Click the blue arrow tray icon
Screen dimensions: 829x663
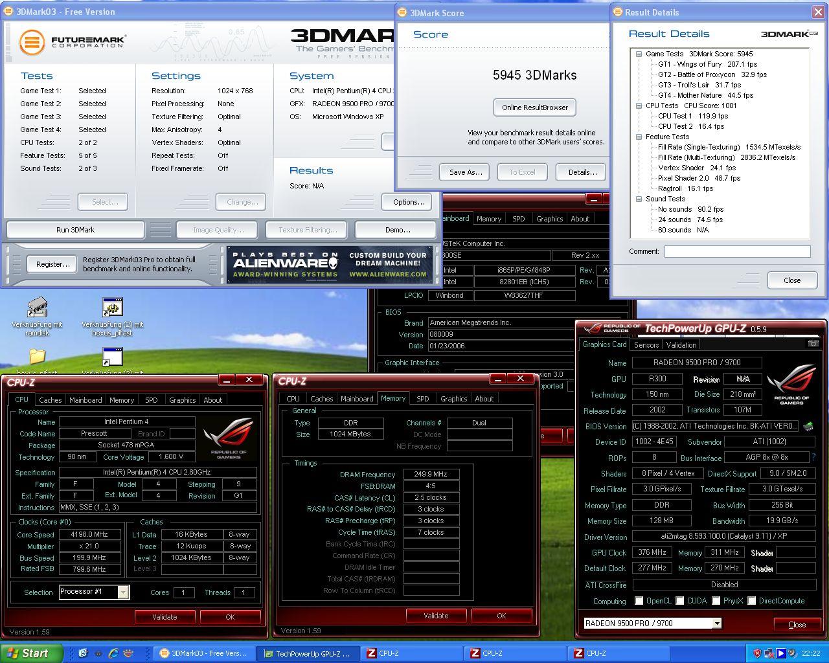(780, 653)
